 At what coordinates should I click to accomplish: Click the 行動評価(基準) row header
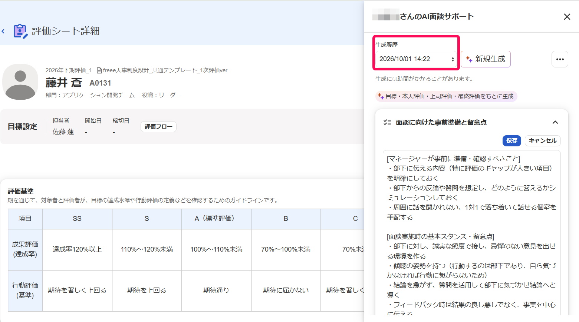point(25,291)
